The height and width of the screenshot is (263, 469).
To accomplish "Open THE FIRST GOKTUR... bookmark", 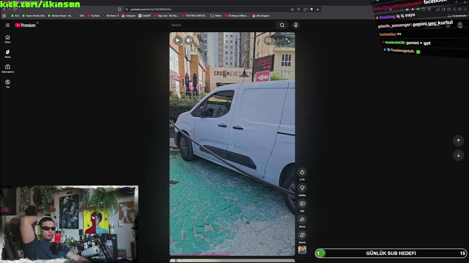I will coord(194,16).
